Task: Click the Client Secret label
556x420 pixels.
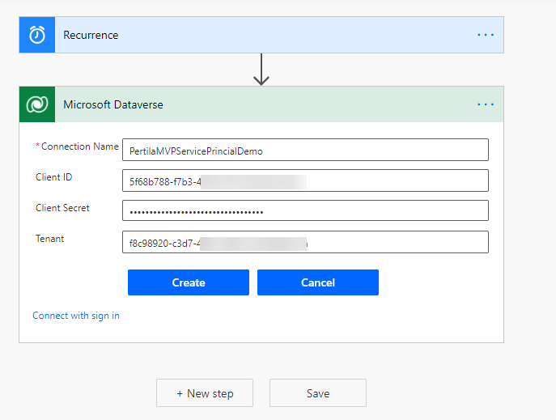Action: 62,208
